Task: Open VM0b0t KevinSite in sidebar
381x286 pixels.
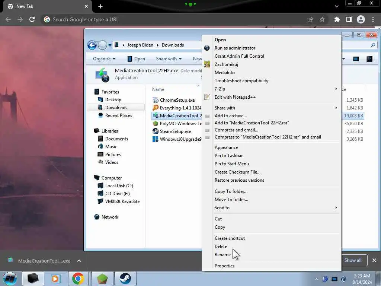Action: [122, 201]
